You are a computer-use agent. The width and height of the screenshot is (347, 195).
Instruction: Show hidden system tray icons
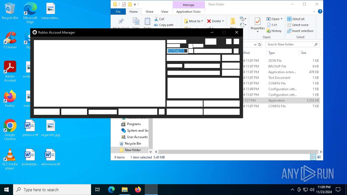(292, 190)
